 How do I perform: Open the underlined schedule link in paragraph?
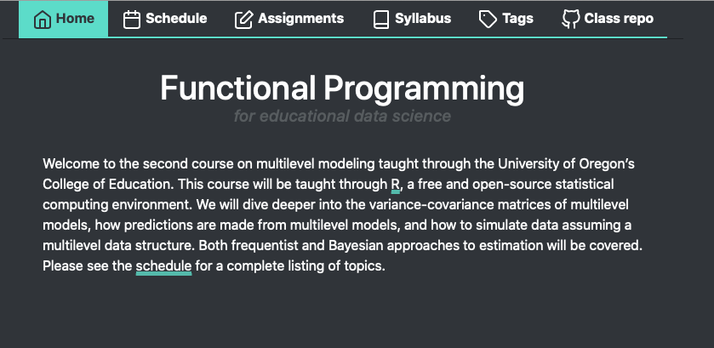click(x=163, y=266)
